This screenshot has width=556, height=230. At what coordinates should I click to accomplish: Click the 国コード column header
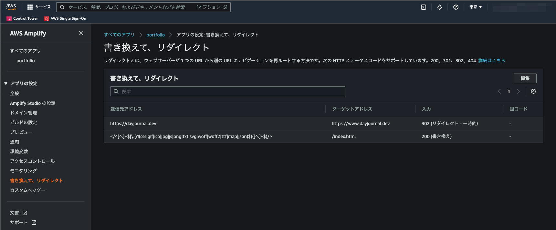519,109
